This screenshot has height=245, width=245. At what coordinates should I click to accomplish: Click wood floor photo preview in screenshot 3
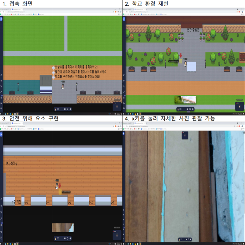pyautogui.click(x=62, y=227)
